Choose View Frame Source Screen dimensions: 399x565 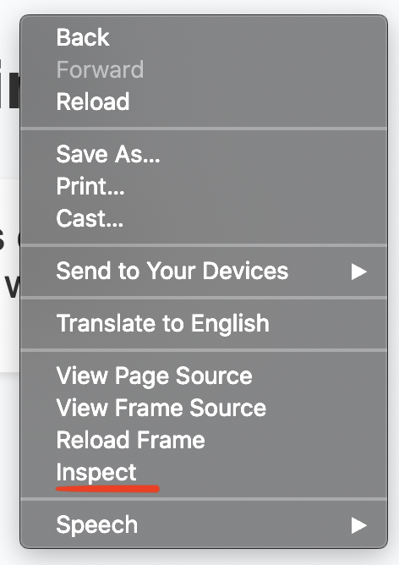pyautogui.click(x=204, y=408)
